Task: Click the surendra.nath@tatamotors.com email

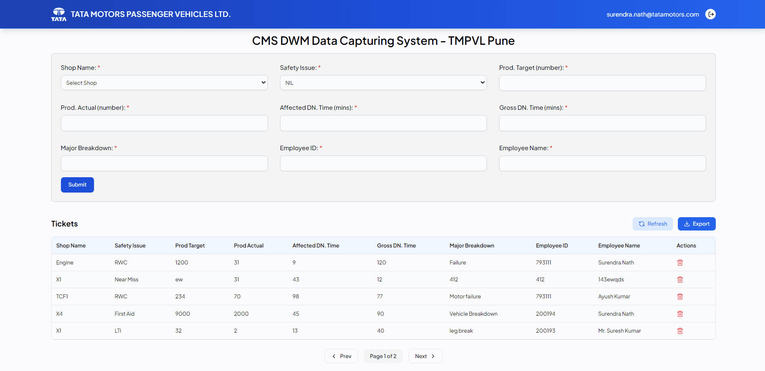Action: tap(652, 15)
